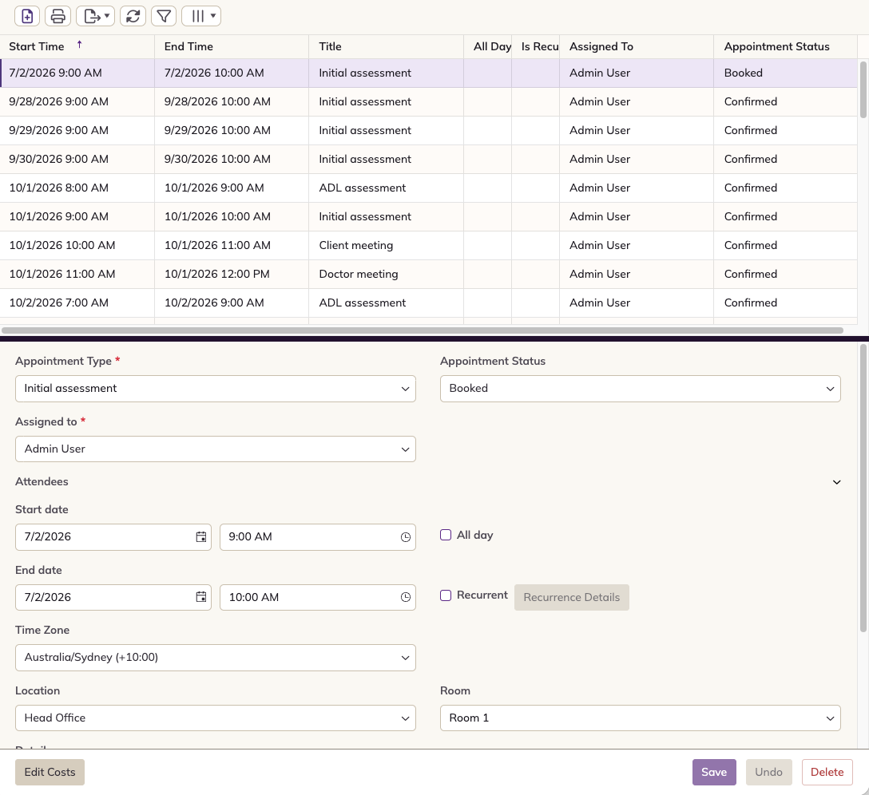Sort by Title column header

pyautogui.click(x=386, y=46)
